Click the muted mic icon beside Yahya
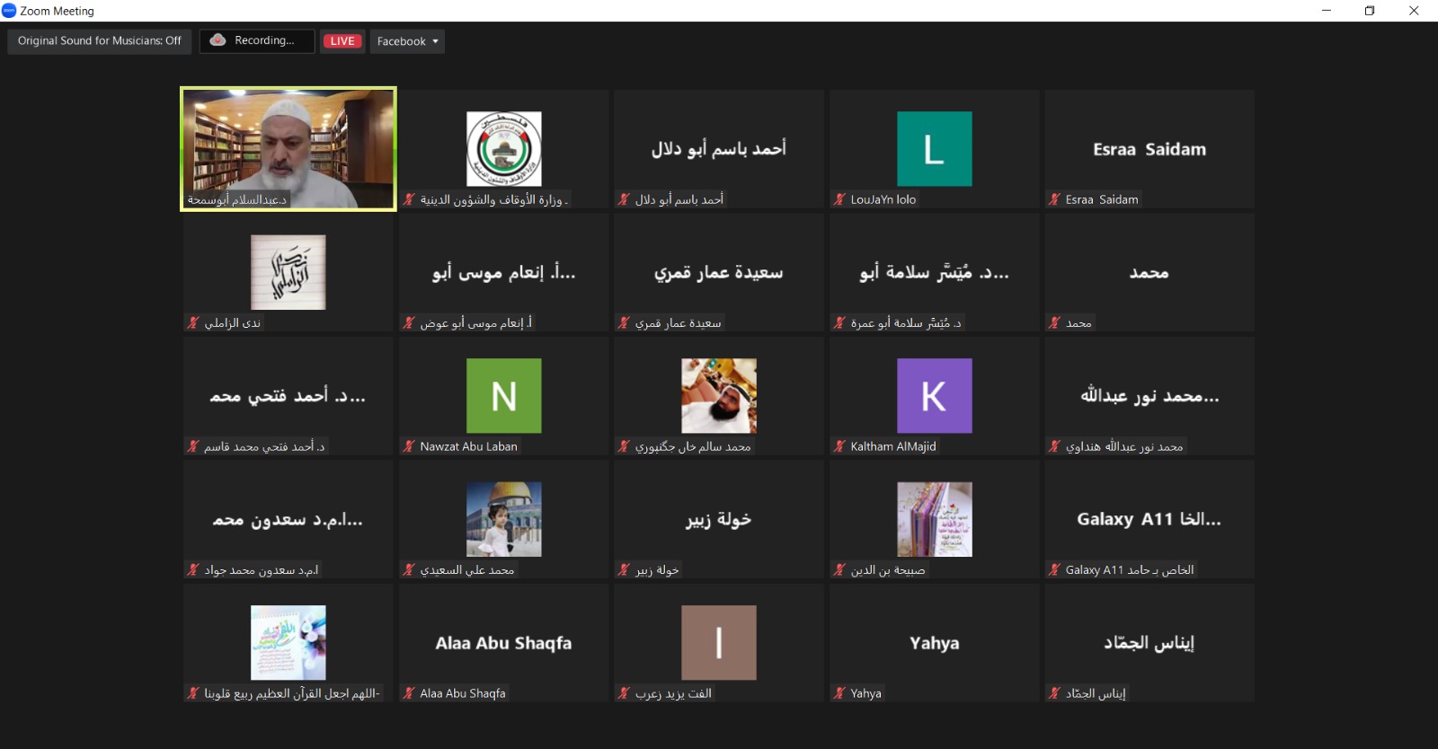1438x749 pixels. point(839,693)
